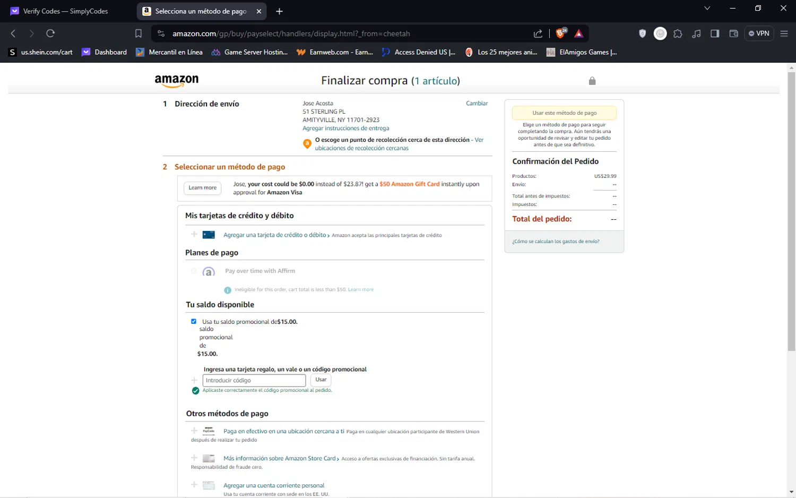Open Access Denied US bookmark
Viewport: 796px width, 498px height.
coord(419,52)
